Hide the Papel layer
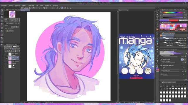The image size is (188, 105). pyautogui.click(x=5, y=66)
